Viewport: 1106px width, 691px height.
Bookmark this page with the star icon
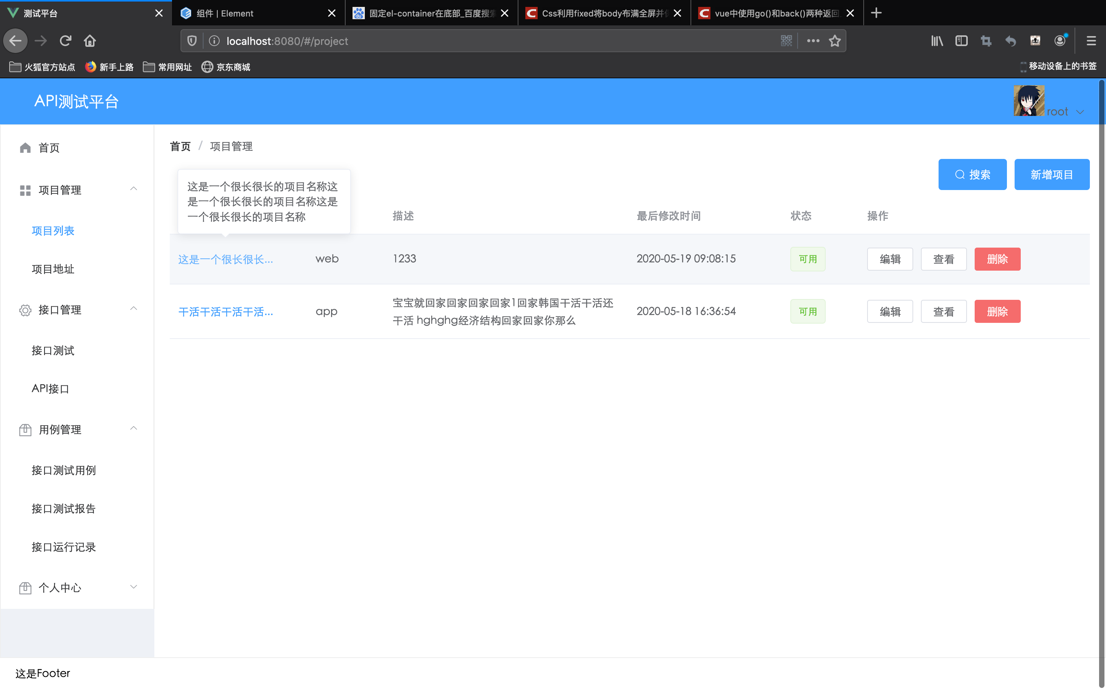[834, 41]
